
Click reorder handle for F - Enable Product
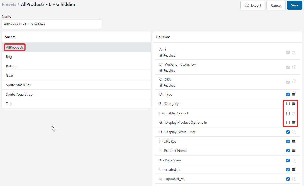pyautogui.click(x=294, y=113)
